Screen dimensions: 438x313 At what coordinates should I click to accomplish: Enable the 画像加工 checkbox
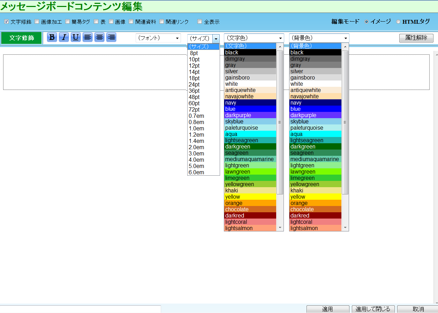[x=37, y=22]
